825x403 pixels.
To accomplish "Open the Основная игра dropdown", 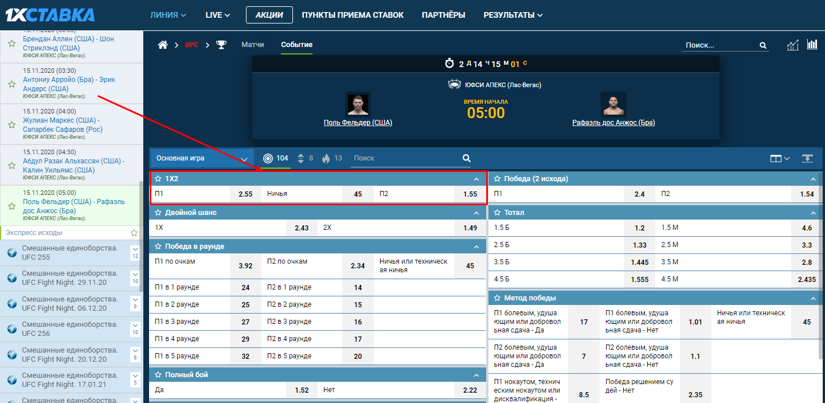I will tap(202, 158).
